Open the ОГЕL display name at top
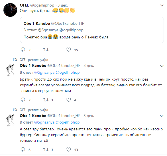The image size is (167, 156). point(25,5)
